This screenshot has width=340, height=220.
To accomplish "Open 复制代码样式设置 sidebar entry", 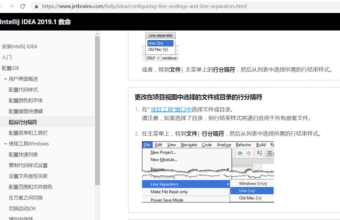I will (x=28, y=165).
